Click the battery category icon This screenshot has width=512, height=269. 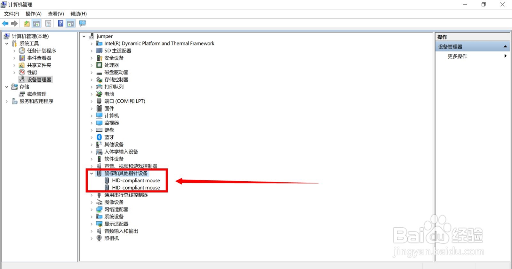pos(99,94)
